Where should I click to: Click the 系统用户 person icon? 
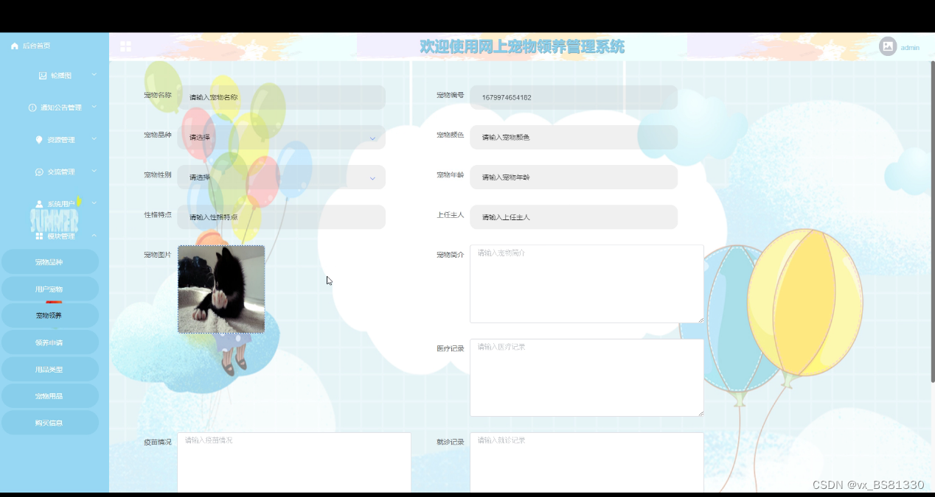[39, 204]
